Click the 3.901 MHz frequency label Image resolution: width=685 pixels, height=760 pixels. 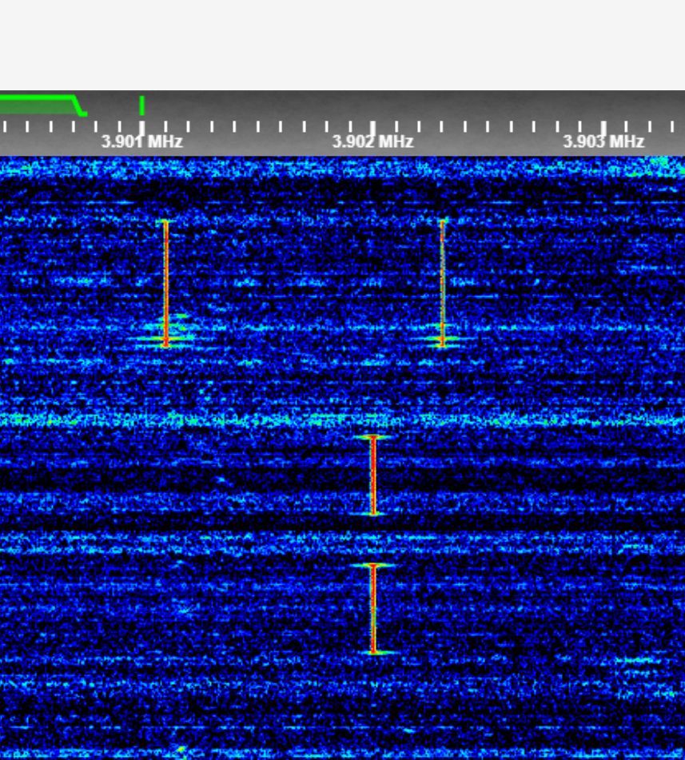point(141,141)
